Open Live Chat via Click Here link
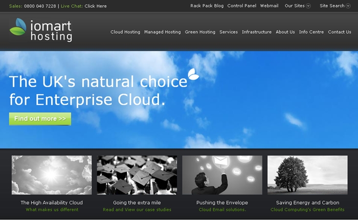Screen dimensions: 358x220 (96, 6)
